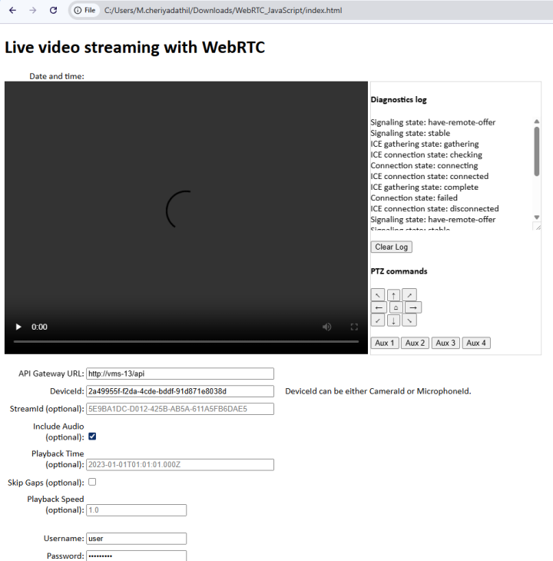Viewport: 553px width, 561px height.
Task: Trigger the Aux 1 command
Action: [385, 343]
